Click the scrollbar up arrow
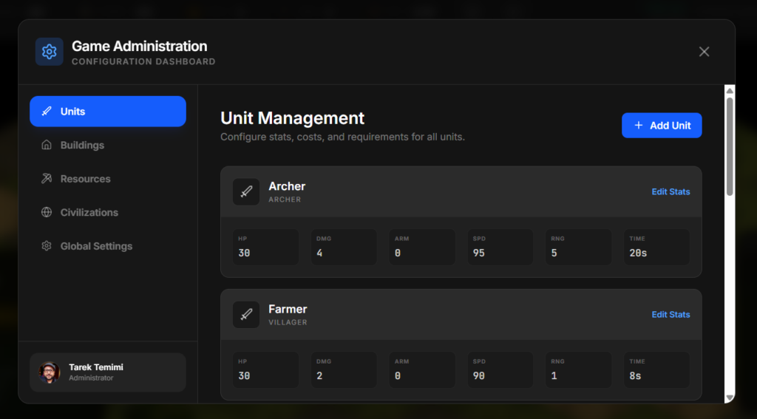The width and height of the screenshot is (757, 419). pyautogui.click(x=730, y=91)
